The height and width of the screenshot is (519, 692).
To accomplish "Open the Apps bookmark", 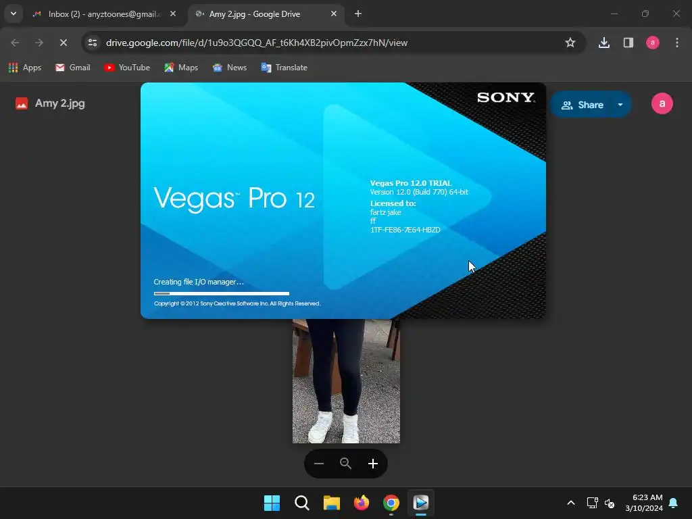I will (25, 68).
